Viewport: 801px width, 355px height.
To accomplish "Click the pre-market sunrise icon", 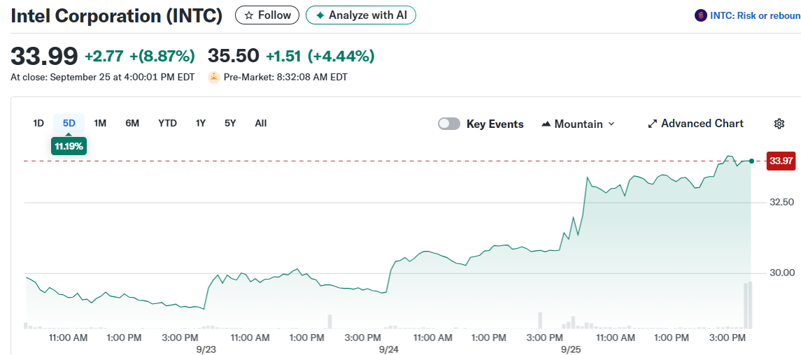I will pyautogui.click(x=213, y=78).
